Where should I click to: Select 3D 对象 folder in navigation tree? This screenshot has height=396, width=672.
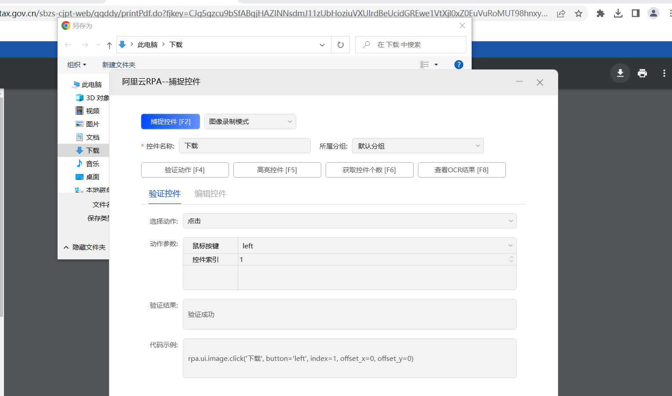pyautogui.click(x=93, y=98)
